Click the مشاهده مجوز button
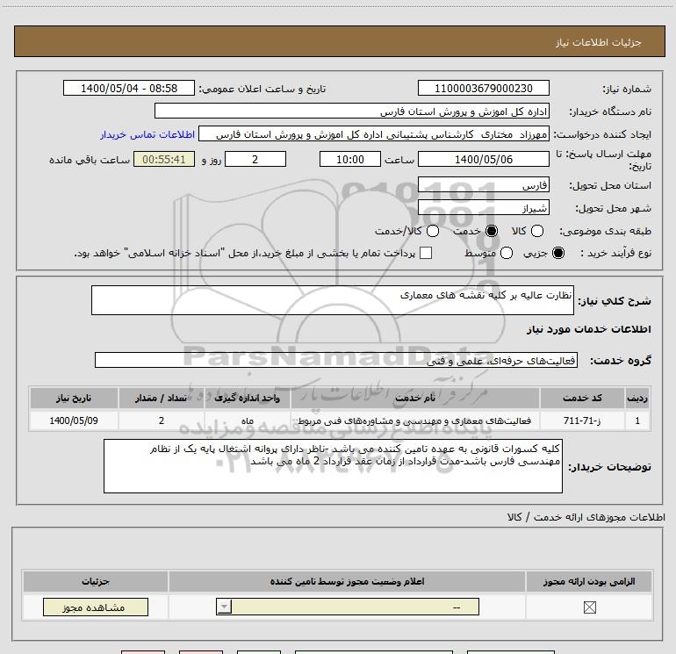Image resolution: width=676 pixels, height=654 pixels. (96, 607)
